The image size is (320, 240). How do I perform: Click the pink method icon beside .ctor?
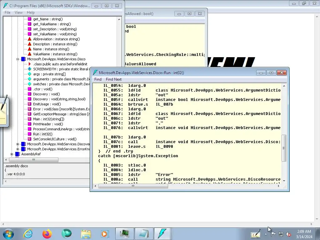pos(30,89)
